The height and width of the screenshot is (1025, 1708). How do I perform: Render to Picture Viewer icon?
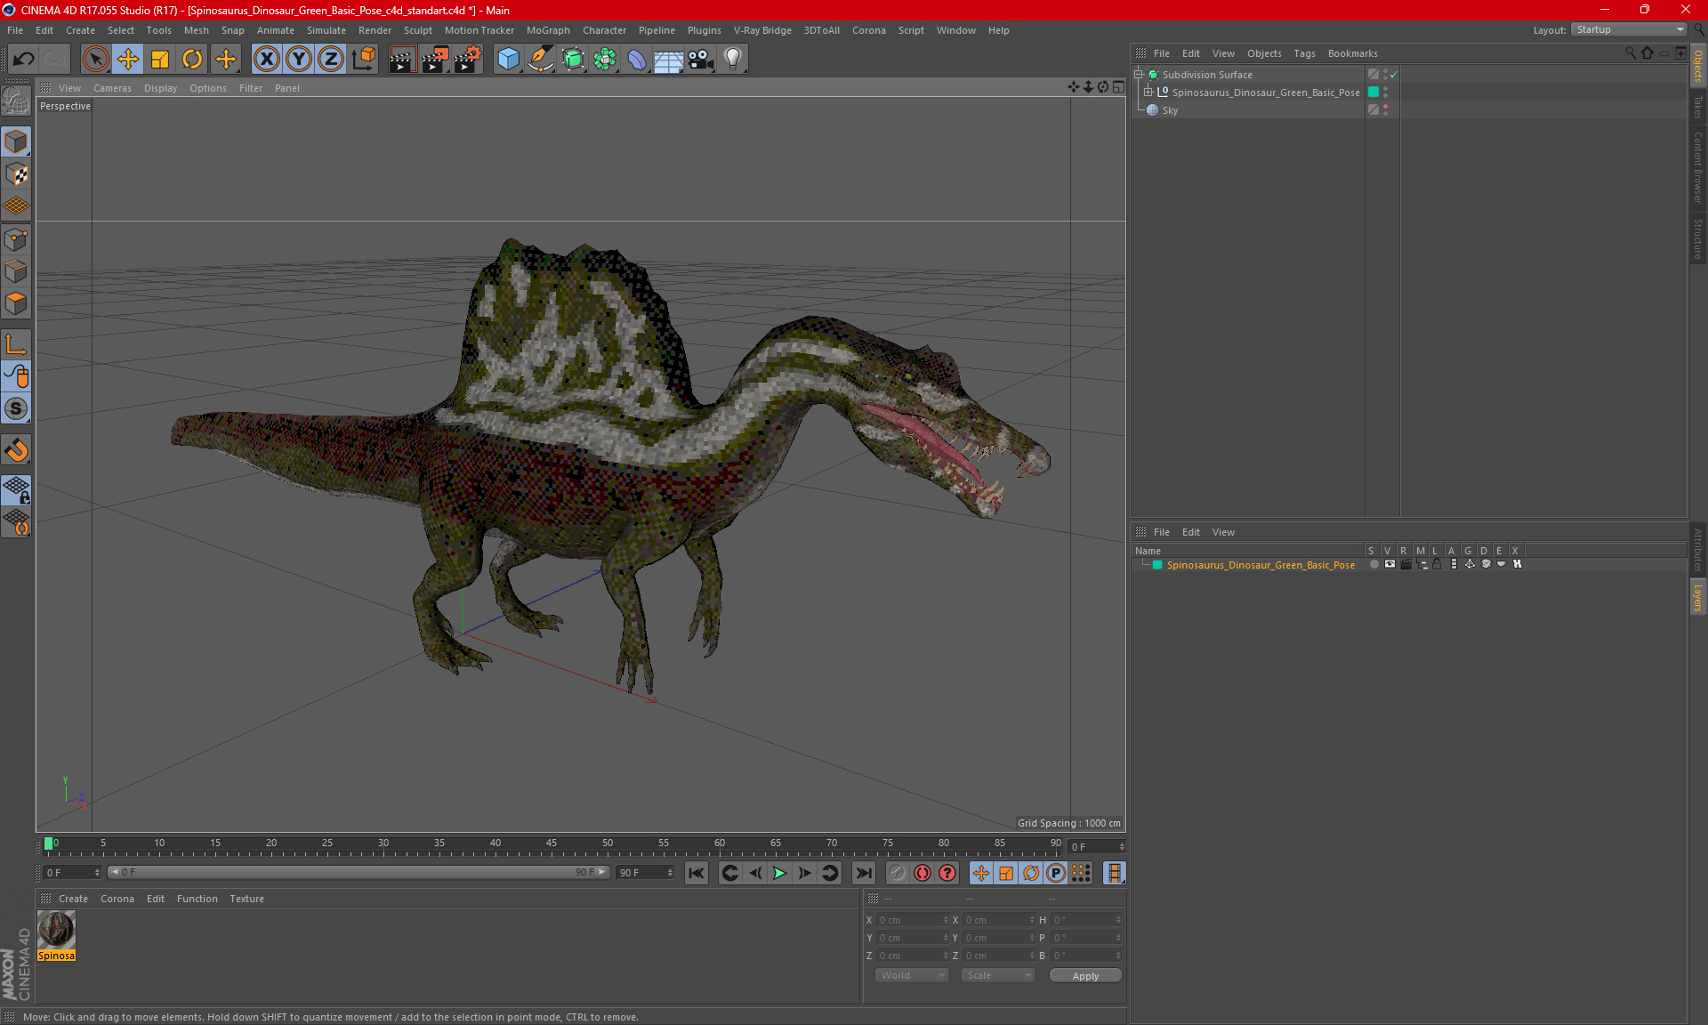tap(435, 59)
